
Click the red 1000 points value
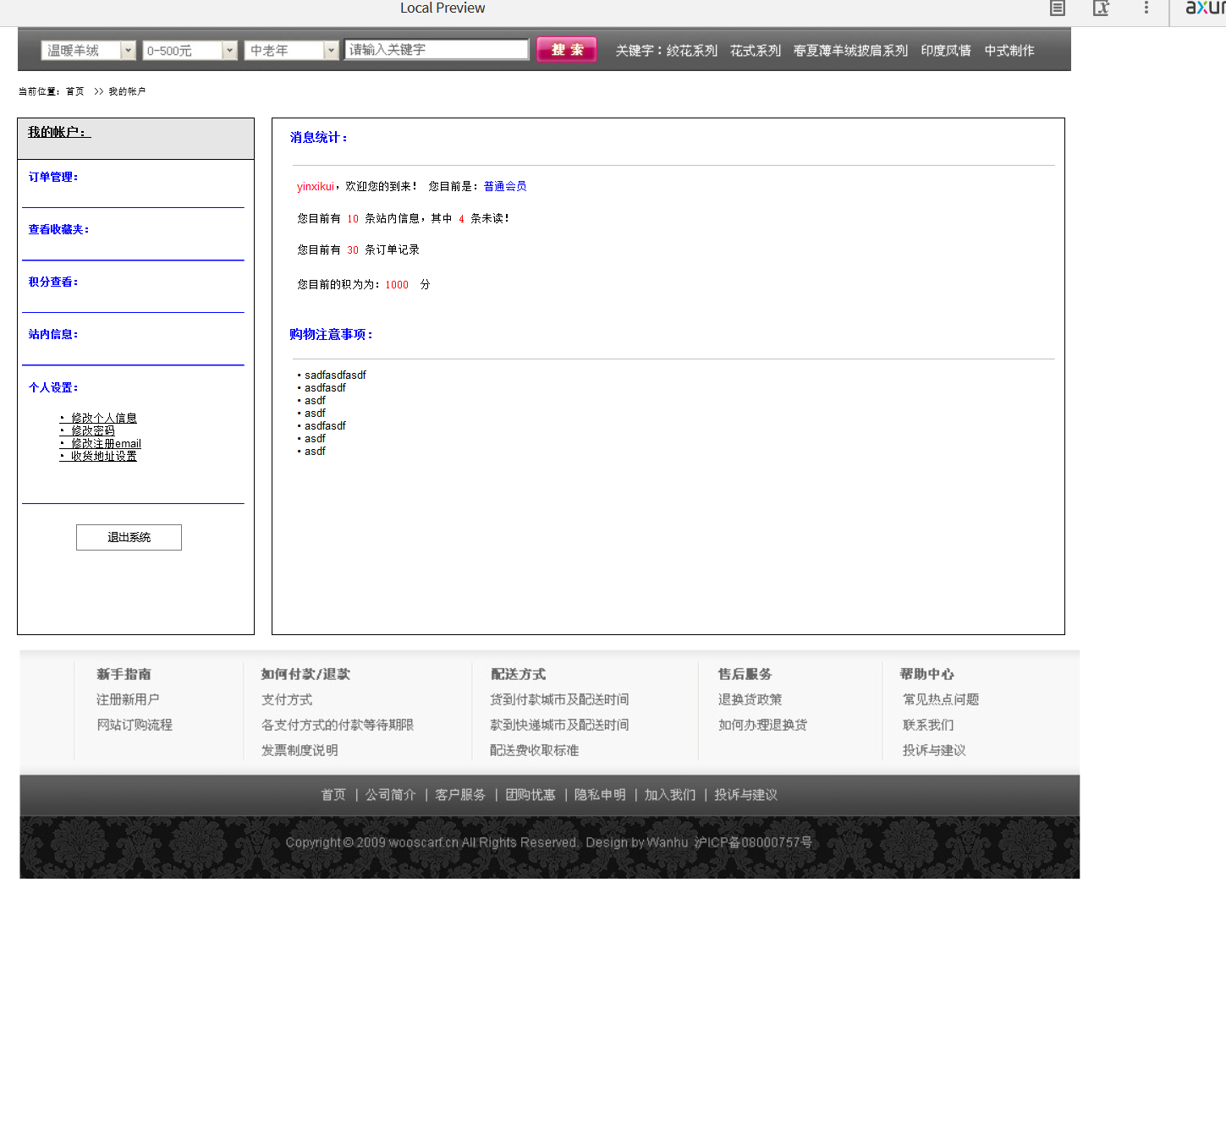(397, 284)
